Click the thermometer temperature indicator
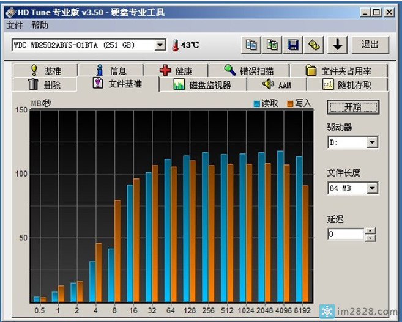 pyautogui.click(x=176, y=45)
